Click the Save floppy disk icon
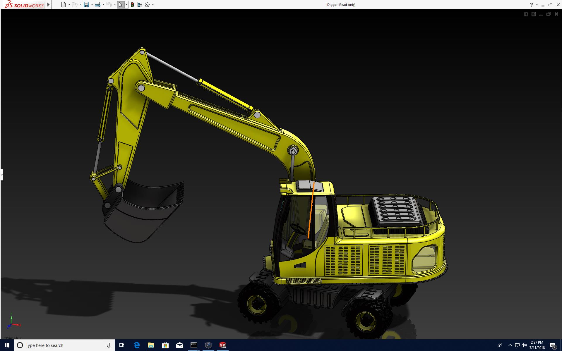 click(x=86, y=5)
